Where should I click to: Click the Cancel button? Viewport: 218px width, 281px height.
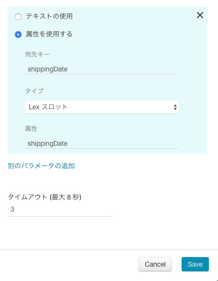pyautogui.click(x=155, y=264)
